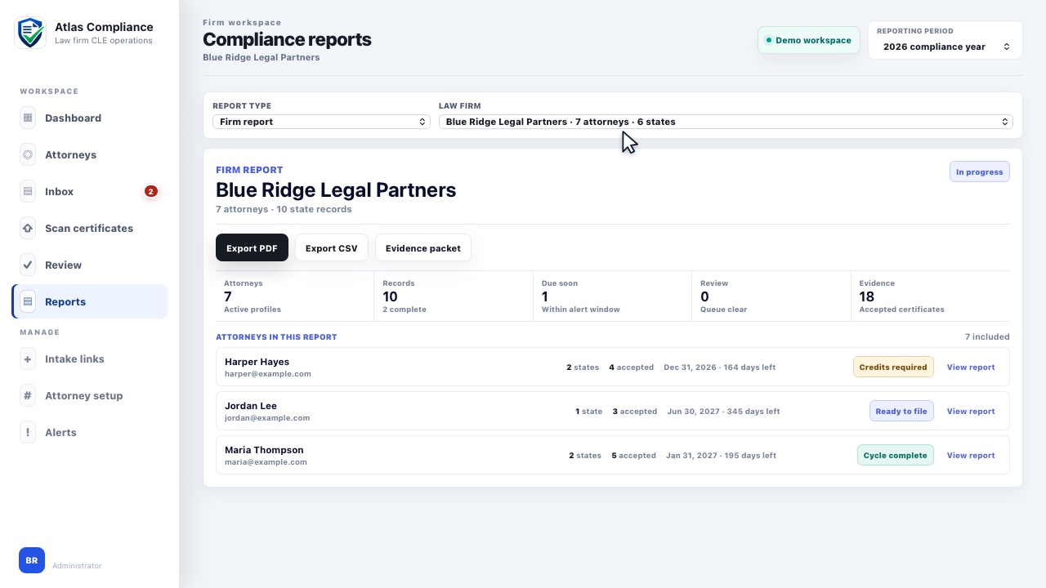This screenshot has height=588, width=1046.
Task: Click the maria@example.com email
Action: pos(266,462)
